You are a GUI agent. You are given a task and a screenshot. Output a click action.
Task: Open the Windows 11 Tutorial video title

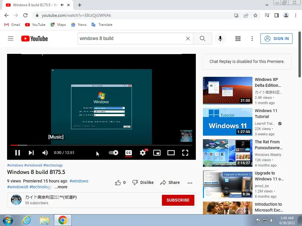click(266, 114)
